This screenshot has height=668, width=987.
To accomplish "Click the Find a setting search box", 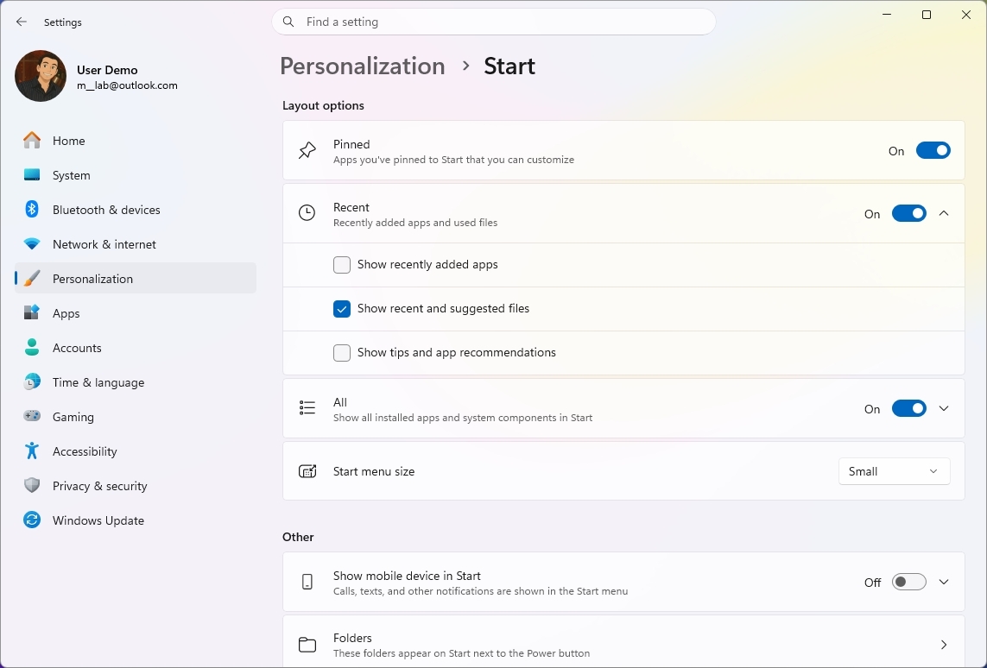I will tap(494, 22).
